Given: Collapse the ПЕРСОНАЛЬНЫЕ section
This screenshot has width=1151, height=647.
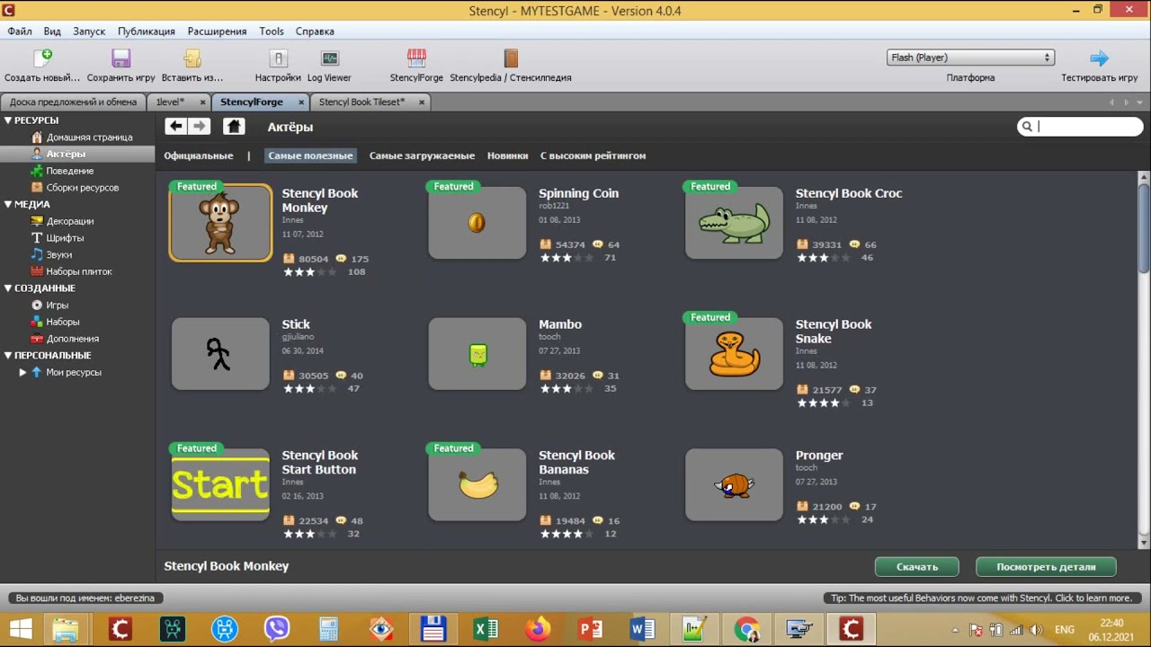Looking at the screenshot, I should click(8, 355).
